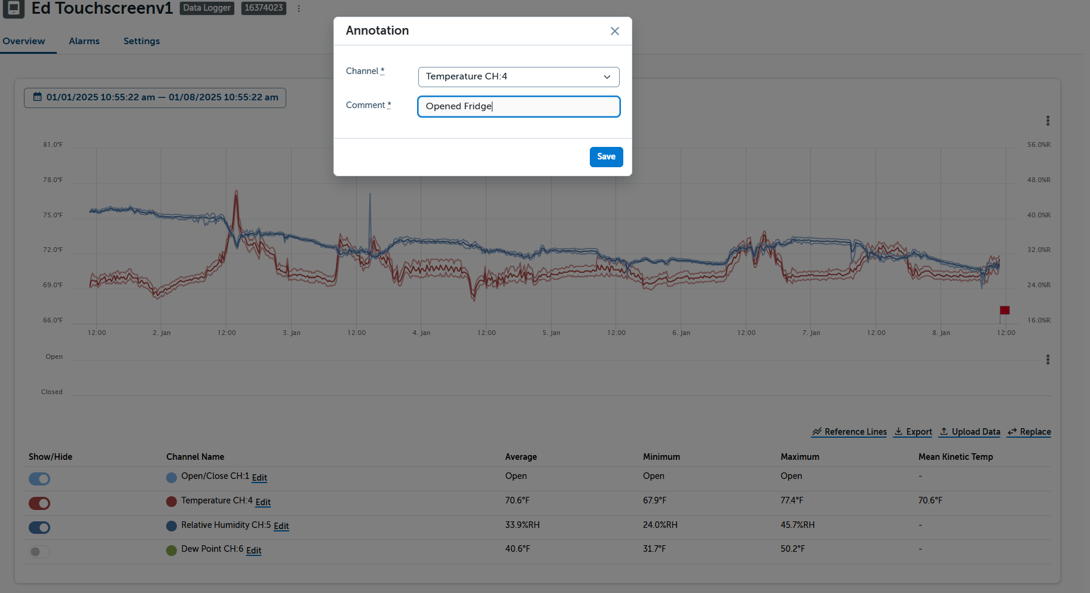The width and height of the screenshot is (1090, 593).
Task: Close the Annotation dialog with X
Action: tap(614, 31)
